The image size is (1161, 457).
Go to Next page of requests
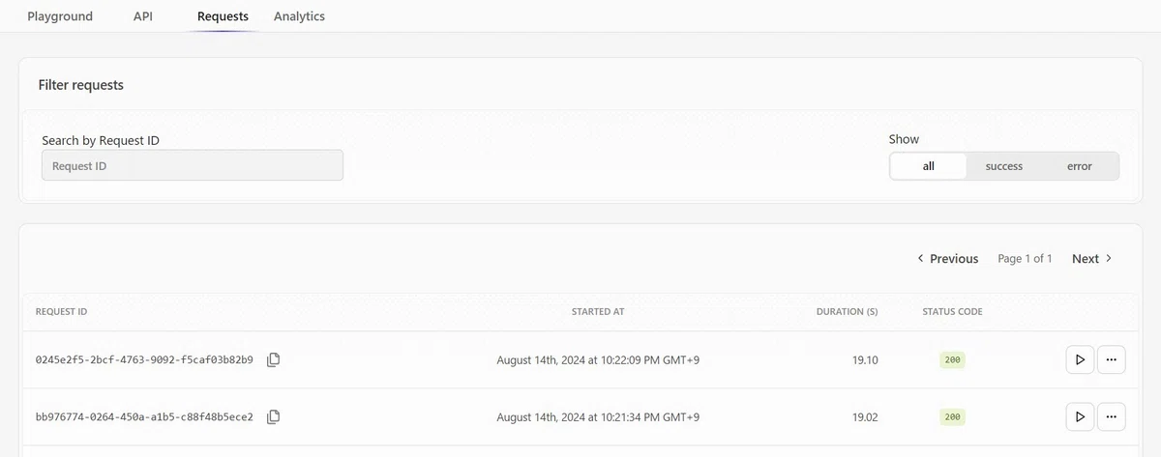click(x=1092, y=259)
